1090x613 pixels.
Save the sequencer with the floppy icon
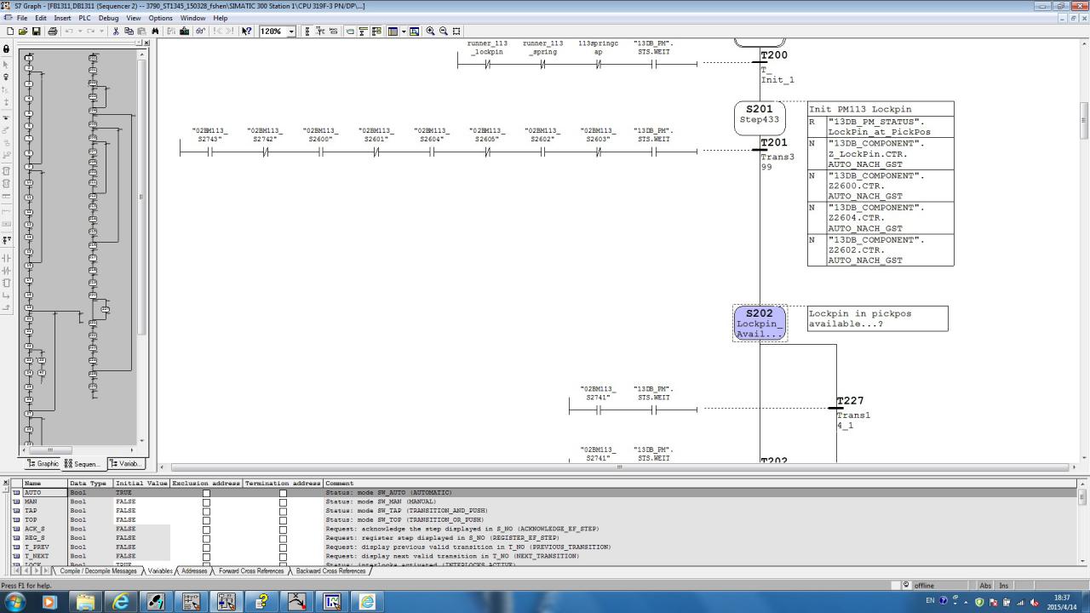pyautogui.click(x=37, y=31)
